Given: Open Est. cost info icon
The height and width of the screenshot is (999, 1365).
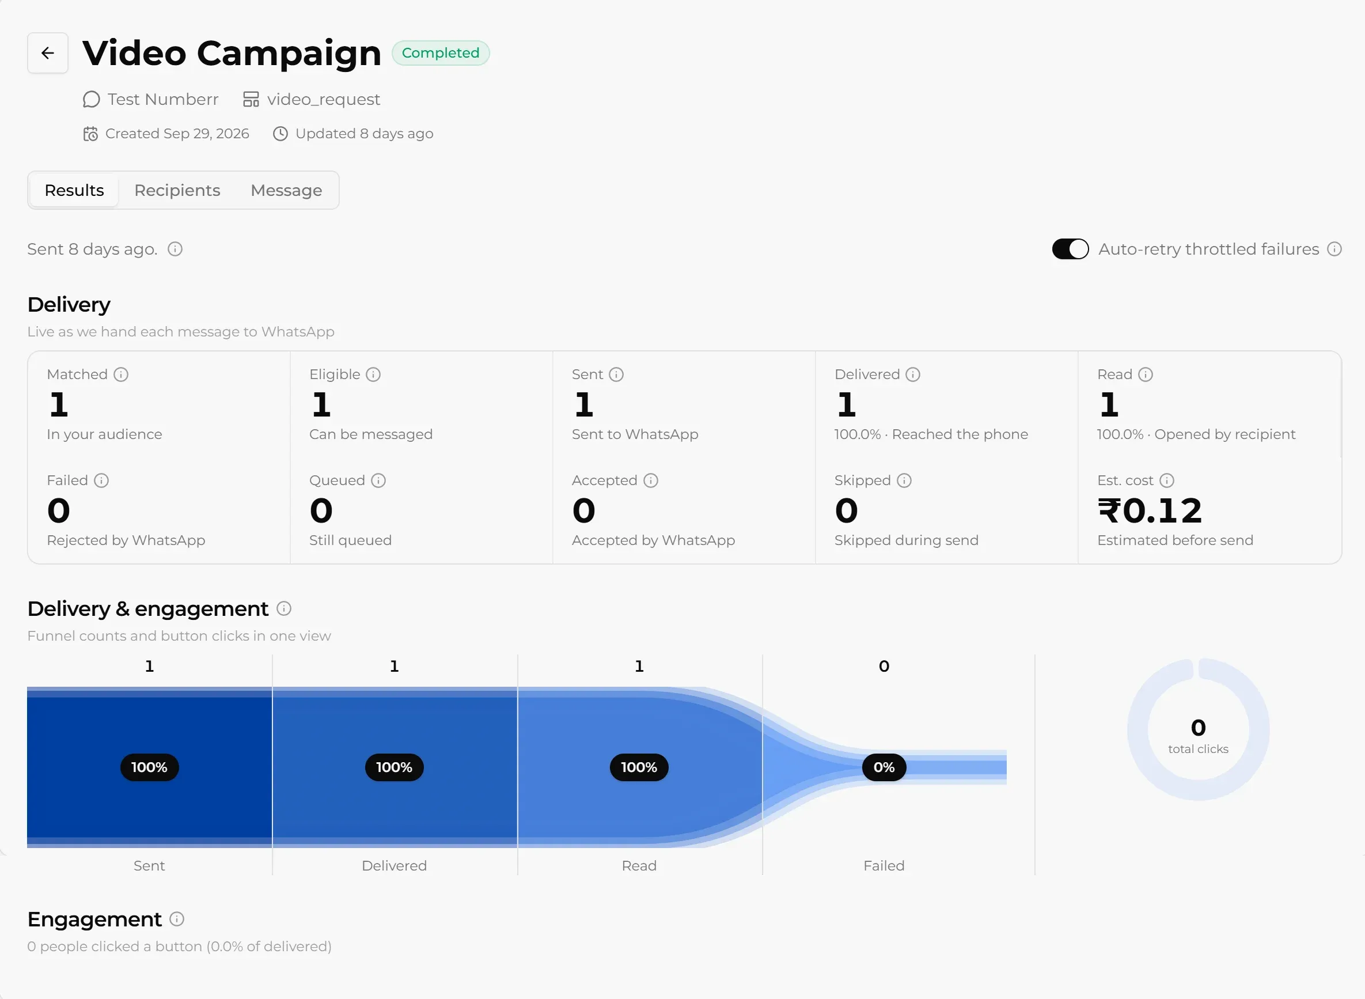Looking at the screenshot, I should pos(1167,480).
